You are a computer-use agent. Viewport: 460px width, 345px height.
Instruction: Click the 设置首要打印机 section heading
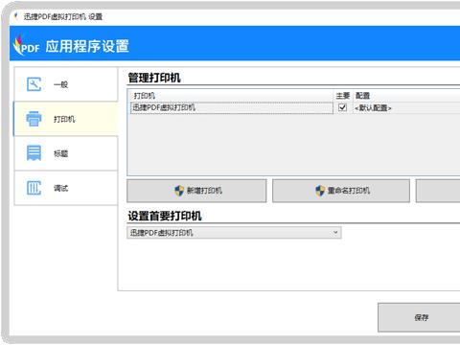tap(165, 216)
